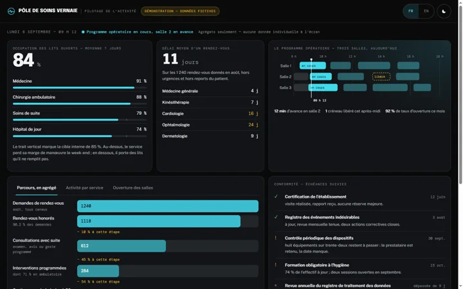Click the dashed libéré slot in Salle 2
Viewport: 463px width, 289px height.
tap(381, 76)
